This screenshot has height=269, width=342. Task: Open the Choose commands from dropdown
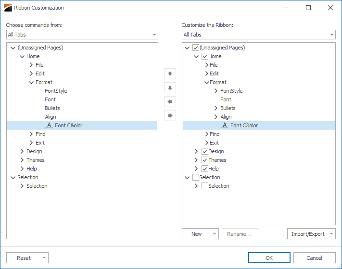pyautogui.click(x=82, y=35)
